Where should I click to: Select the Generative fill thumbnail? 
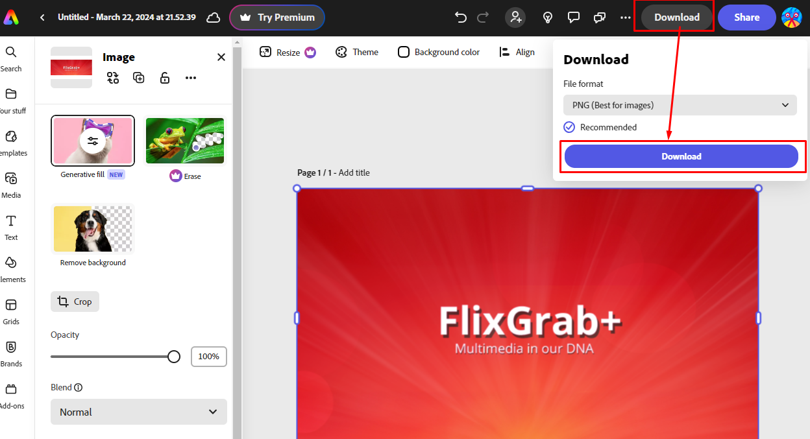tap(93, 141)
